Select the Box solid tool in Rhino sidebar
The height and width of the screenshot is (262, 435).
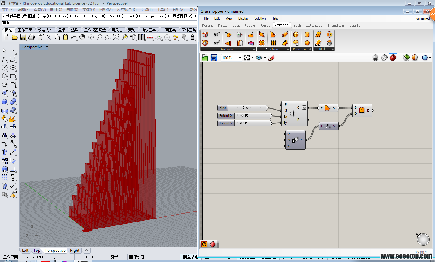(x=5, y=101)
